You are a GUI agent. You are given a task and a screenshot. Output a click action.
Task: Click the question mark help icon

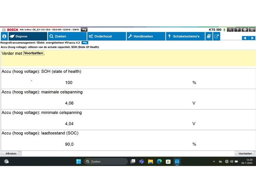coord(238,30)
